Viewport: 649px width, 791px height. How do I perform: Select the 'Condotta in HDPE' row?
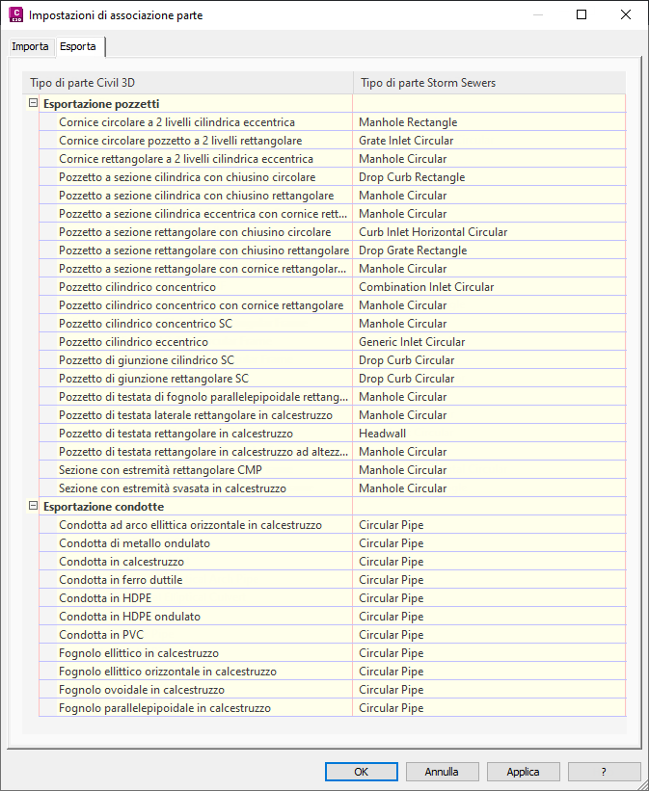(x=196, y=598)
